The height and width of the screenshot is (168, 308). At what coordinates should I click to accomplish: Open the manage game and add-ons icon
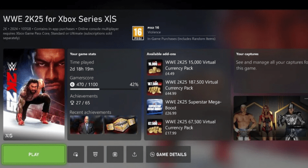pos(115,154)
